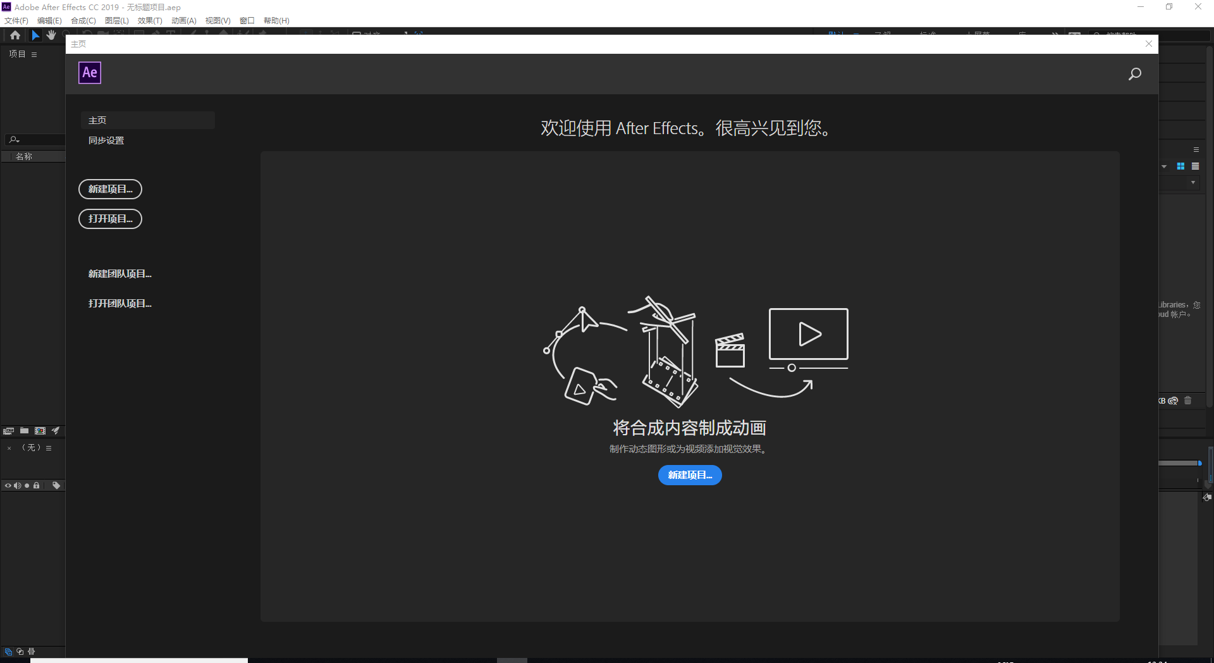Restore down the After Effects window
Image resolution: width=1214 pixels, height=663 pixels.
click(x=1169, y=7)
